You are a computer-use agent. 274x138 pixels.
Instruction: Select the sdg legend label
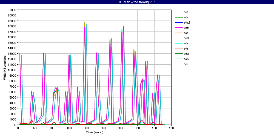point(186,54)
